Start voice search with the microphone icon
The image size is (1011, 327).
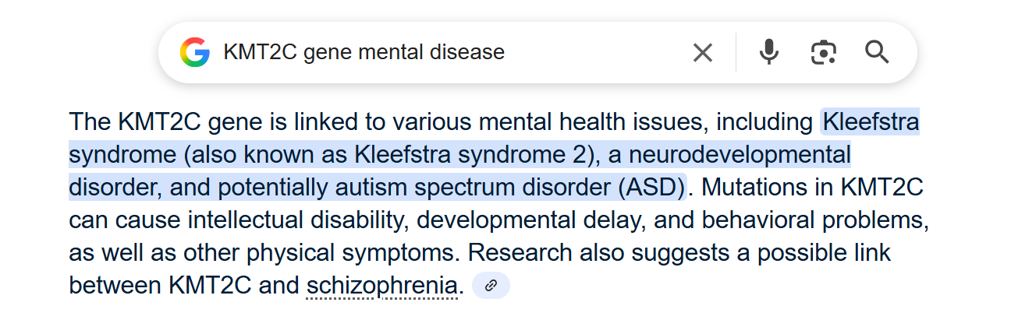pyautogui.click(x=769, y=52)
